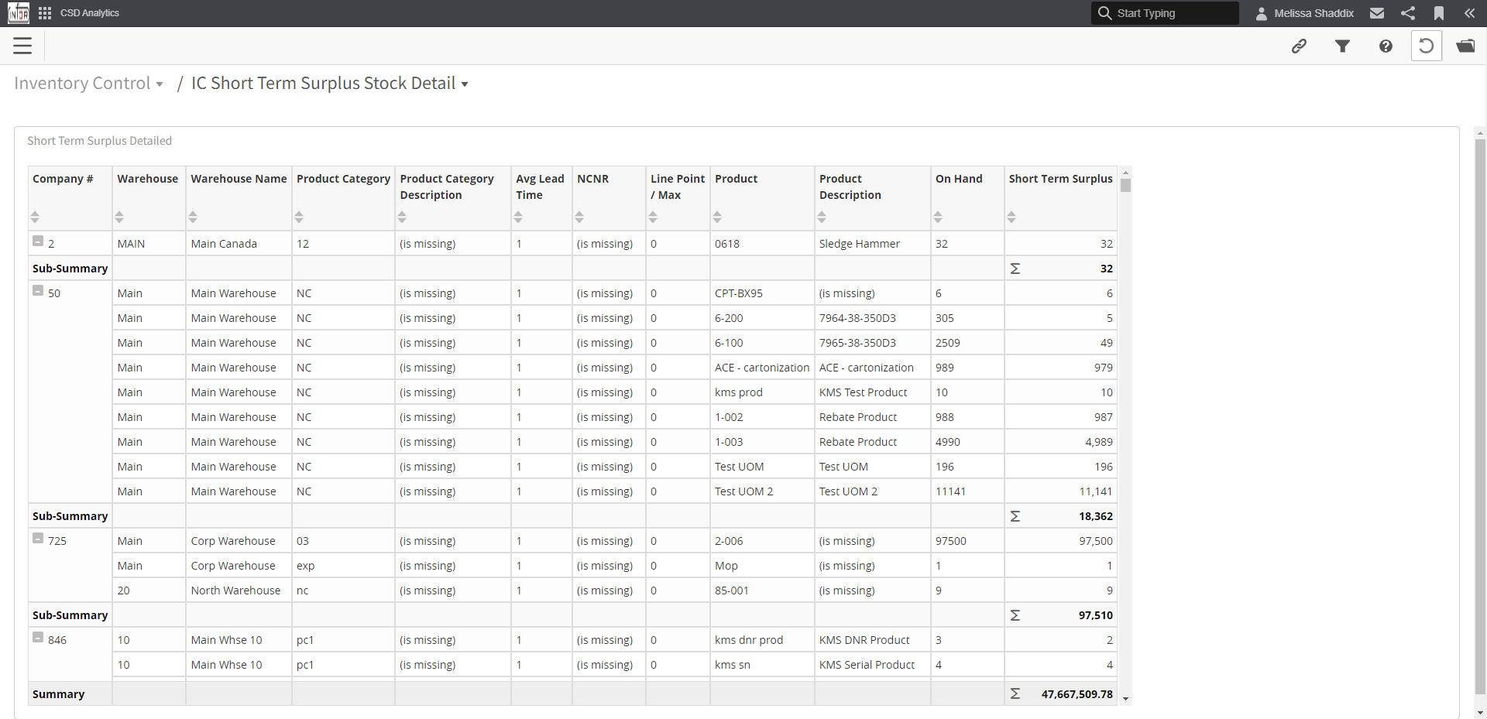Collapse the company 725 group
This screenshot has height=719, width=1487.
click(x=38, y=539)
